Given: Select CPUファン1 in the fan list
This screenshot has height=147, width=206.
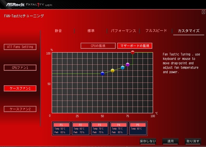Looking at the screenshot, I should click(20, 68).
